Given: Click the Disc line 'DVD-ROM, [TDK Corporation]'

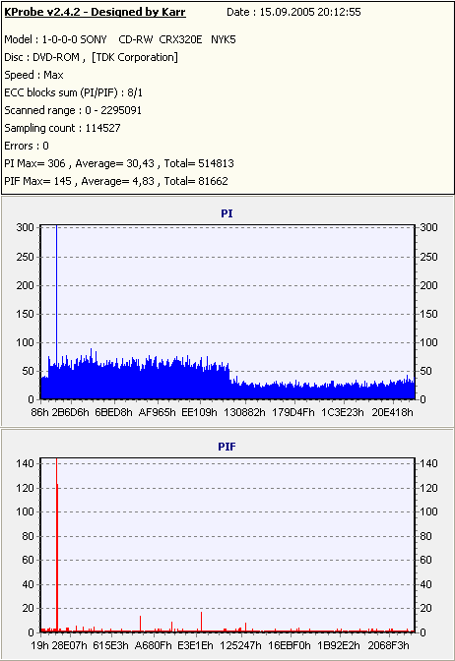Looking at the screenshot, I should pos(92,57).
